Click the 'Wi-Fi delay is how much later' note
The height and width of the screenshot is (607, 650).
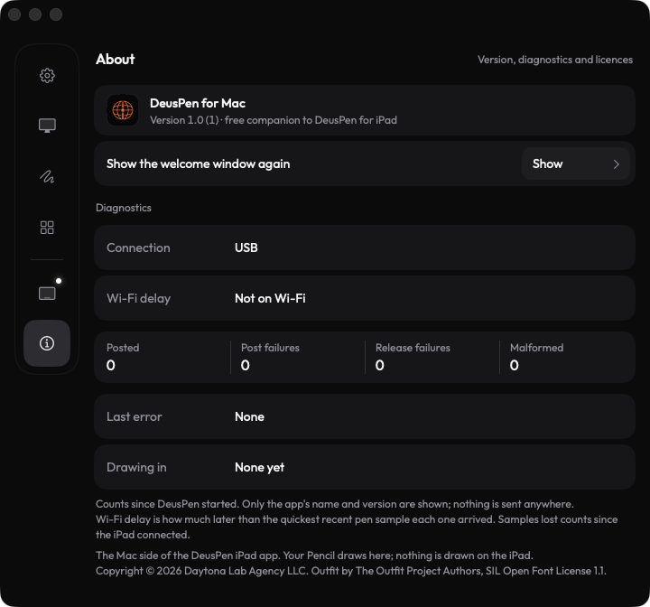pos(357,527)
